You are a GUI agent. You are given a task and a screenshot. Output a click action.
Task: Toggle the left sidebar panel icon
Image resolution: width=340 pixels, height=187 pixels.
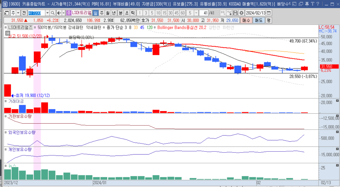7,13
